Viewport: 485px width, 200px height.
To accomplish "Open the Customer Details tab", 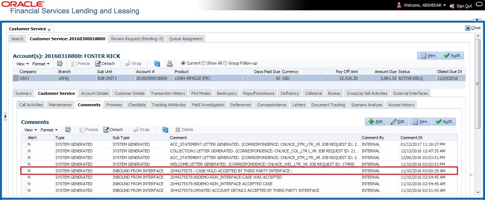I will (x=129, y=93).
